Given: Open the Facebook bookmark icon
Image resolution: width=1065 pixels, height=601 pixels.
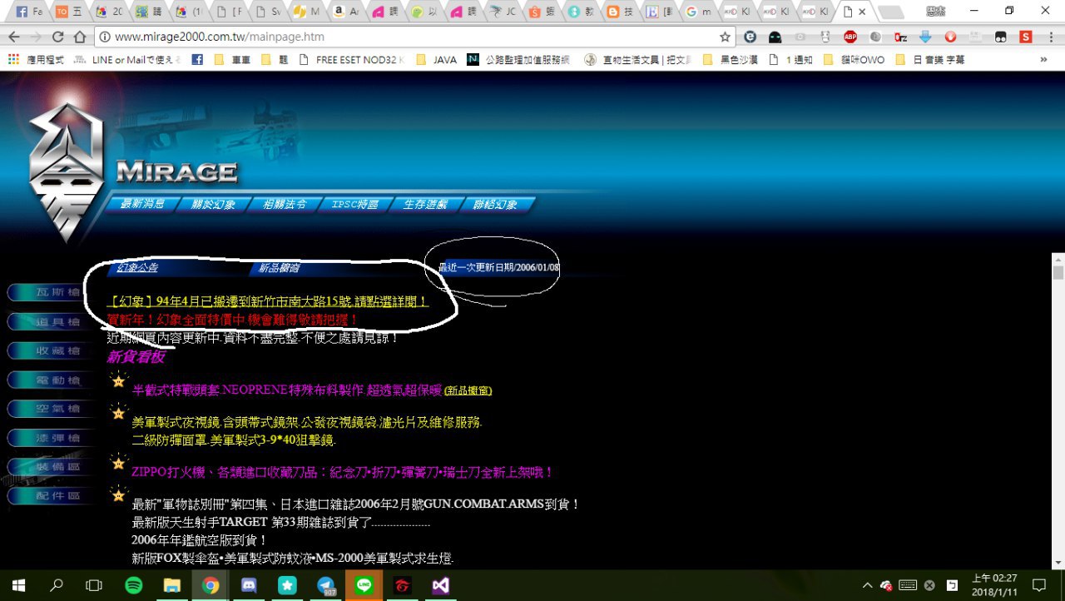Looking at the screenshot, I should point(197,60).
